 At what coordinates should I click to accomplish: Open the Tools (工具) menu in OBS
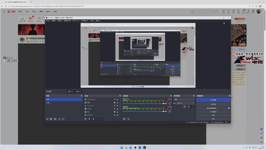click(92, 21)
